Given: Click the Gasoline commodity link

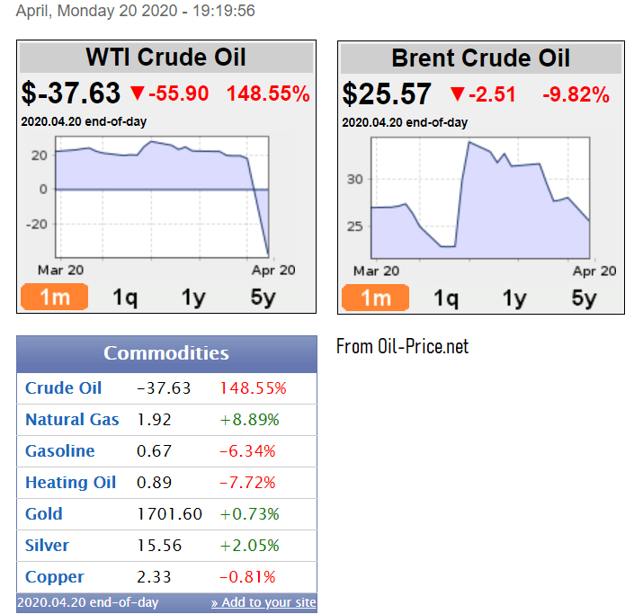Looking at the screenshot, I should point(59,451).
